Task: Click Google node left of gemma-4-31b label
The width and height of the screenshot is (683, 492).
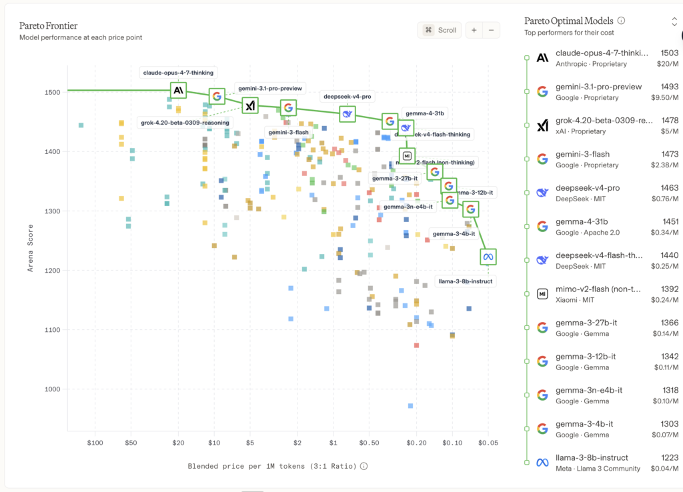Action: (x=390, y=121)
